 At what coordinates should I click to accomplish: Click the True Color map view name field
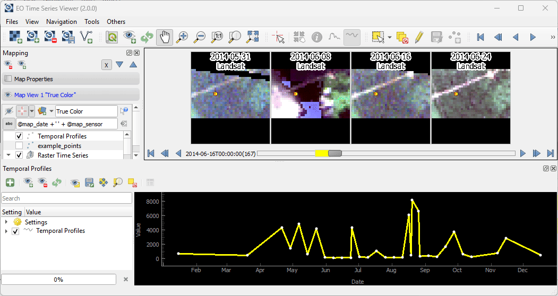pyautogui.click(x=87, y=111)
